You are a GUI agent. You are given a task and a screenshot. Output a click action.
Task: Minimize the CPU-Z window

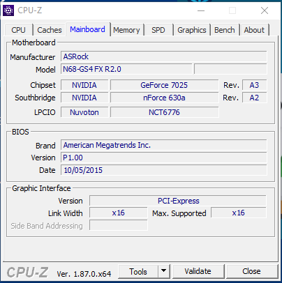tap(201, 10)
